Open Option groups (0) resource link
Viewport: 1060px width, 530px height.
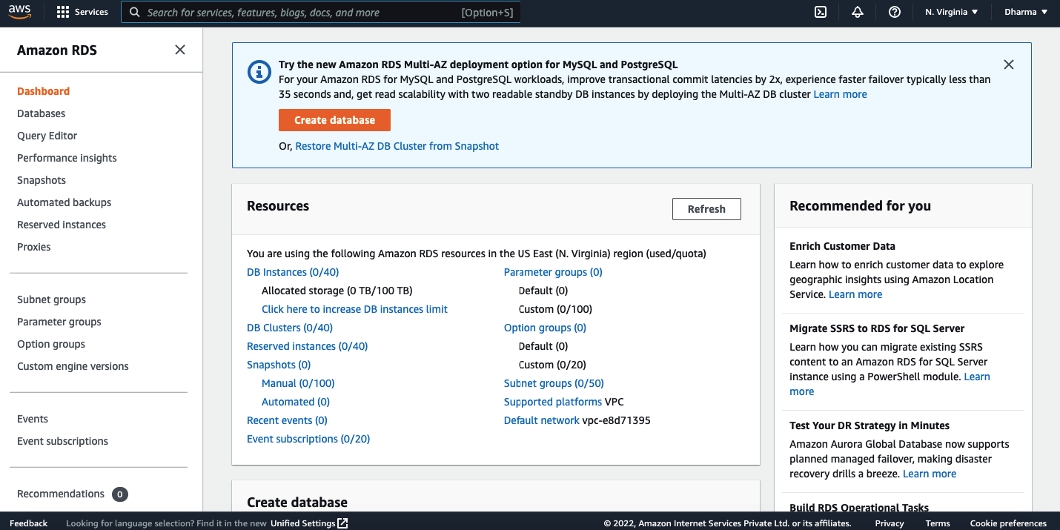(545, 328)
